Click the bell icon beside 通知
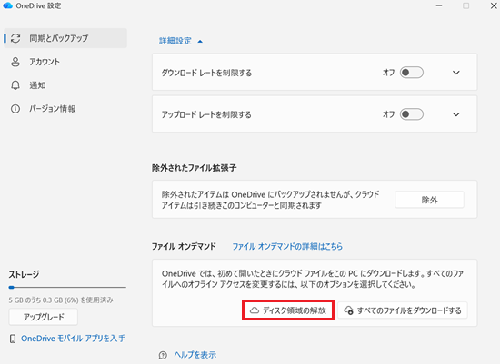Image resolution: width=500 pixels, height=364 pixels. point(15,85)
